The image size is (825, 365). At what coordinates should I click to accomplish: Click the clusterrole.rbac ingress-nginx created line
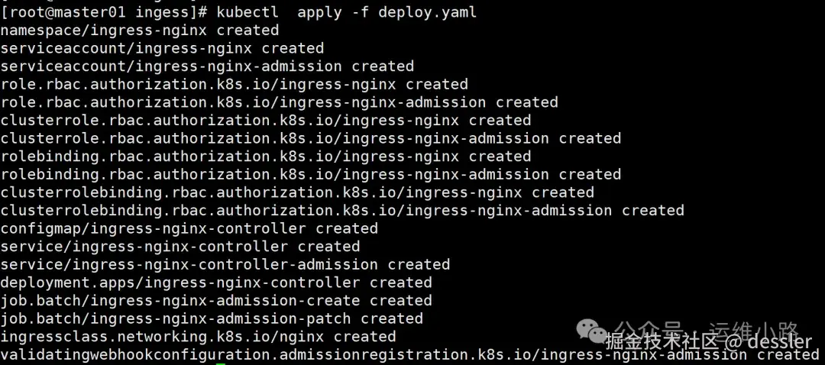click(x=266, y=121)
